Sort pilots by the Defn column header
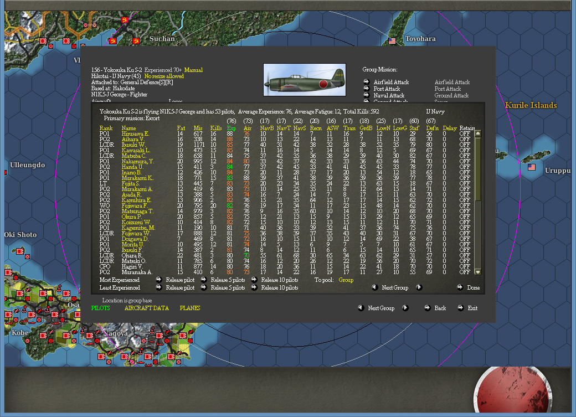Screen dimensions: 576x417 tap(433, 128)
